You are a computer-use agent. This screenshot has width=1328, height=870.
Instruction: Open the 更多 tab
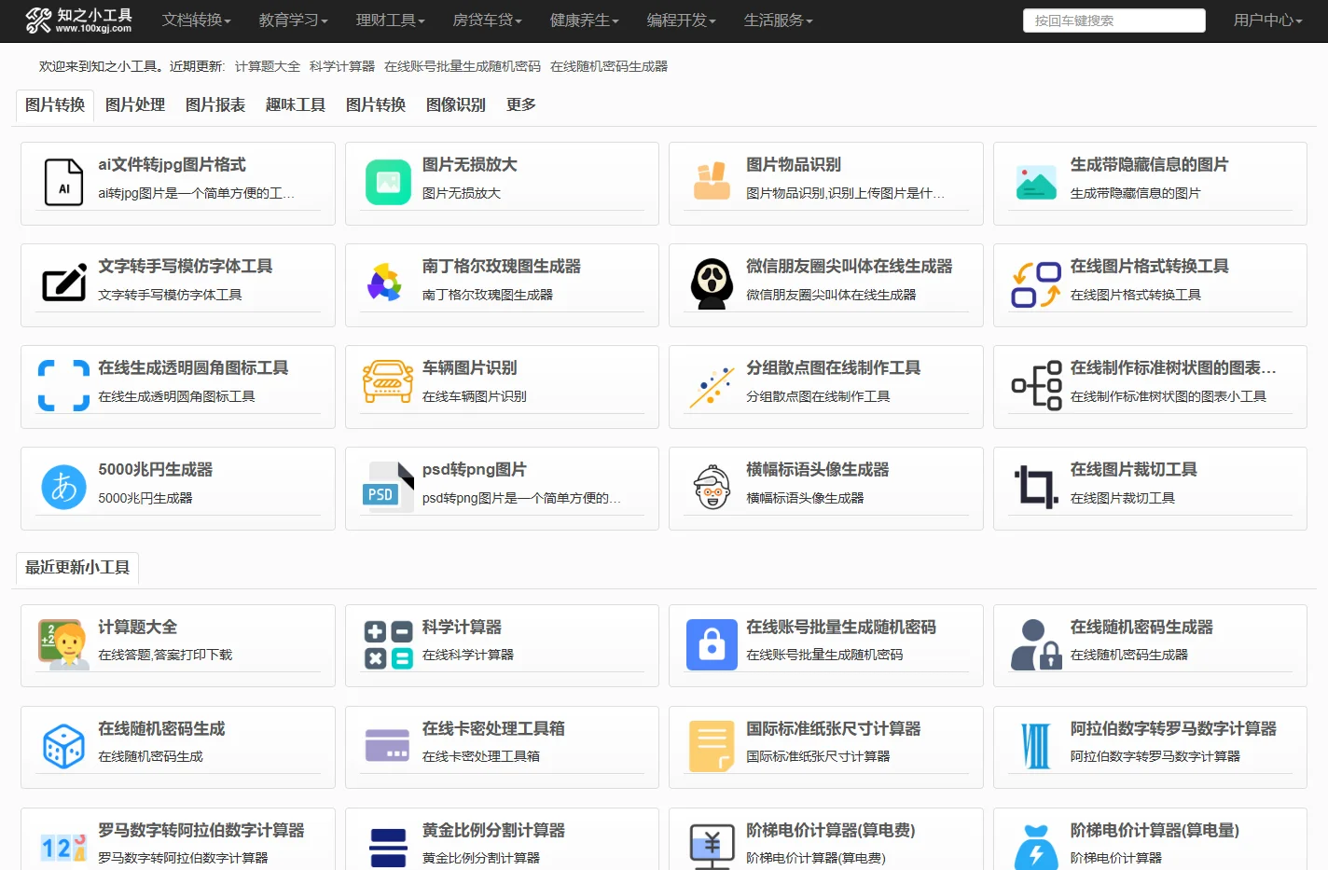tap(521, 105)
